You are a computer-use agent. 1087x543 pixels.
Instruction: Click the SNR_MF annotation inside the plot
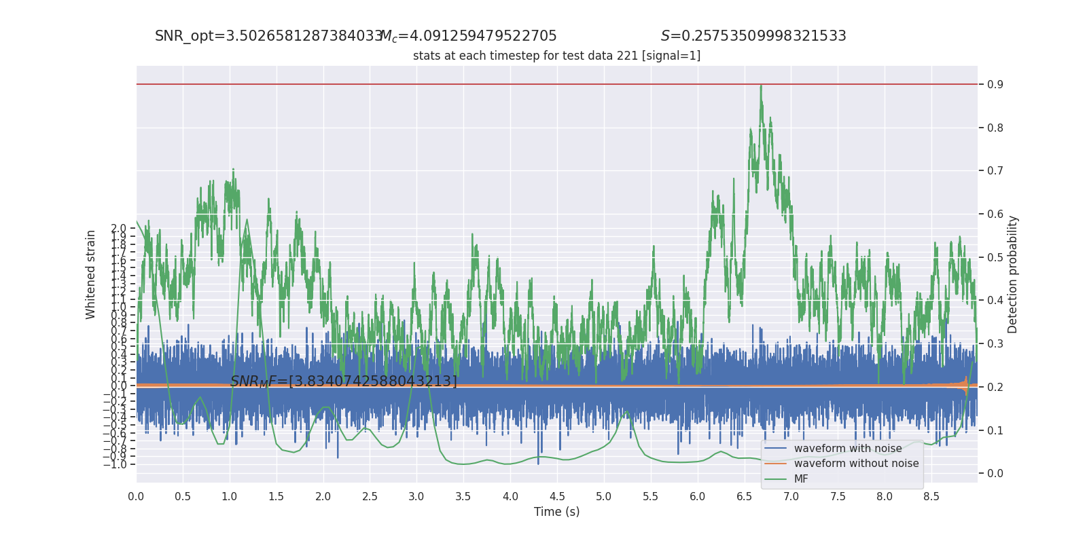click(x=344, y=381)
